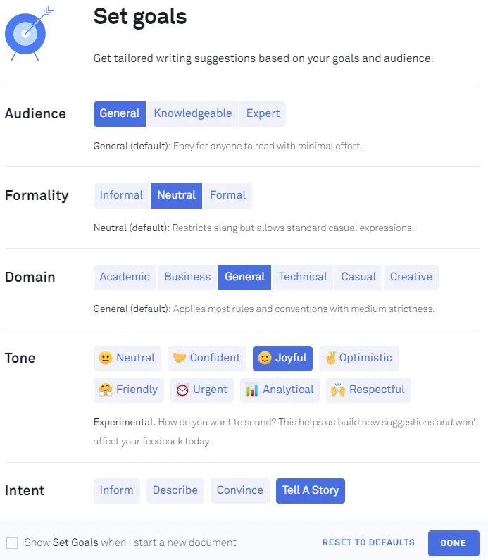Choose the Business domain
488x560 pixels.
click(x=187, y=277)
